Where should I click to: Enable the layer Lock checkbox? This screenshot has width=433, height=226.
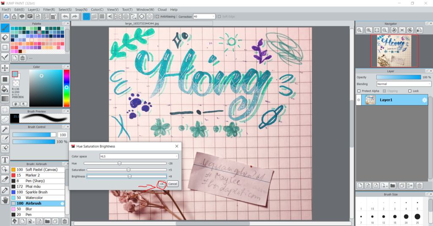click(x=410, y=91)
